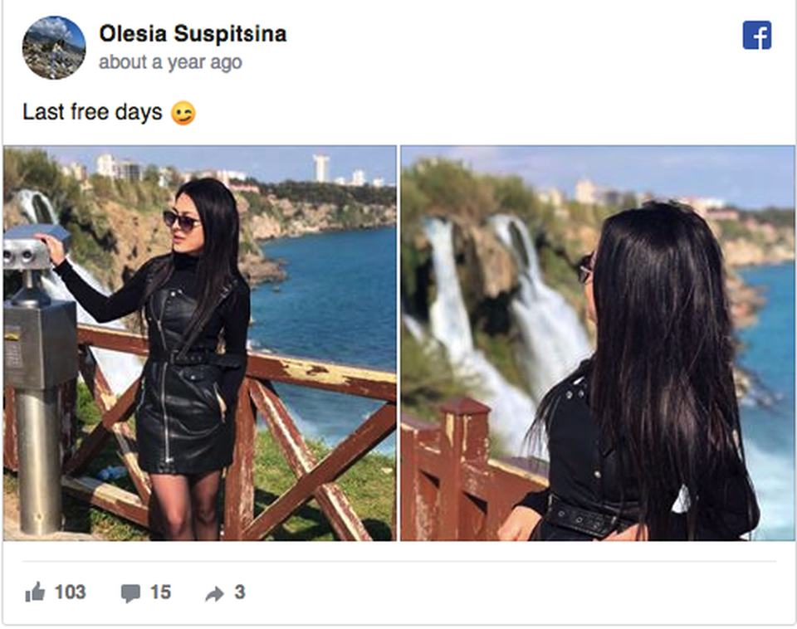Open the right photo showing long dark hair
Viewport: 797px width, 629px height.
[598, 344]
